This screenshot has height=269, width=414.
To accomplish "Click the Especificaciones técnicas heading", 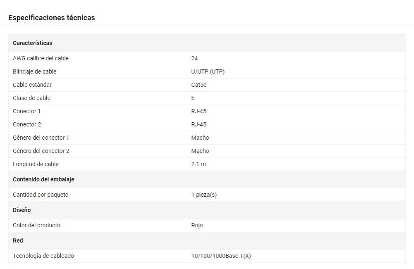I will (52, 18).
